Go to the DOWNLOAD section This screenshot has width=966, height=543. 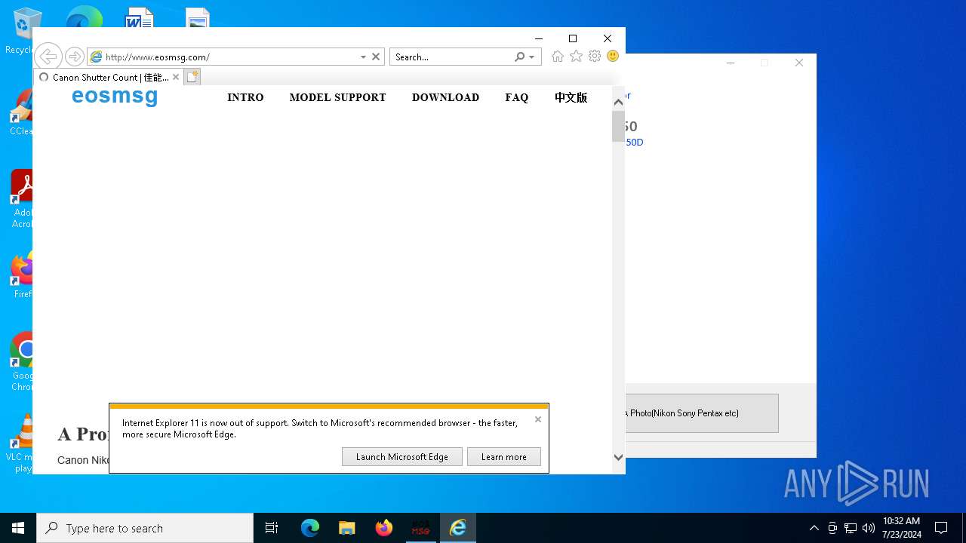(445, 97)
